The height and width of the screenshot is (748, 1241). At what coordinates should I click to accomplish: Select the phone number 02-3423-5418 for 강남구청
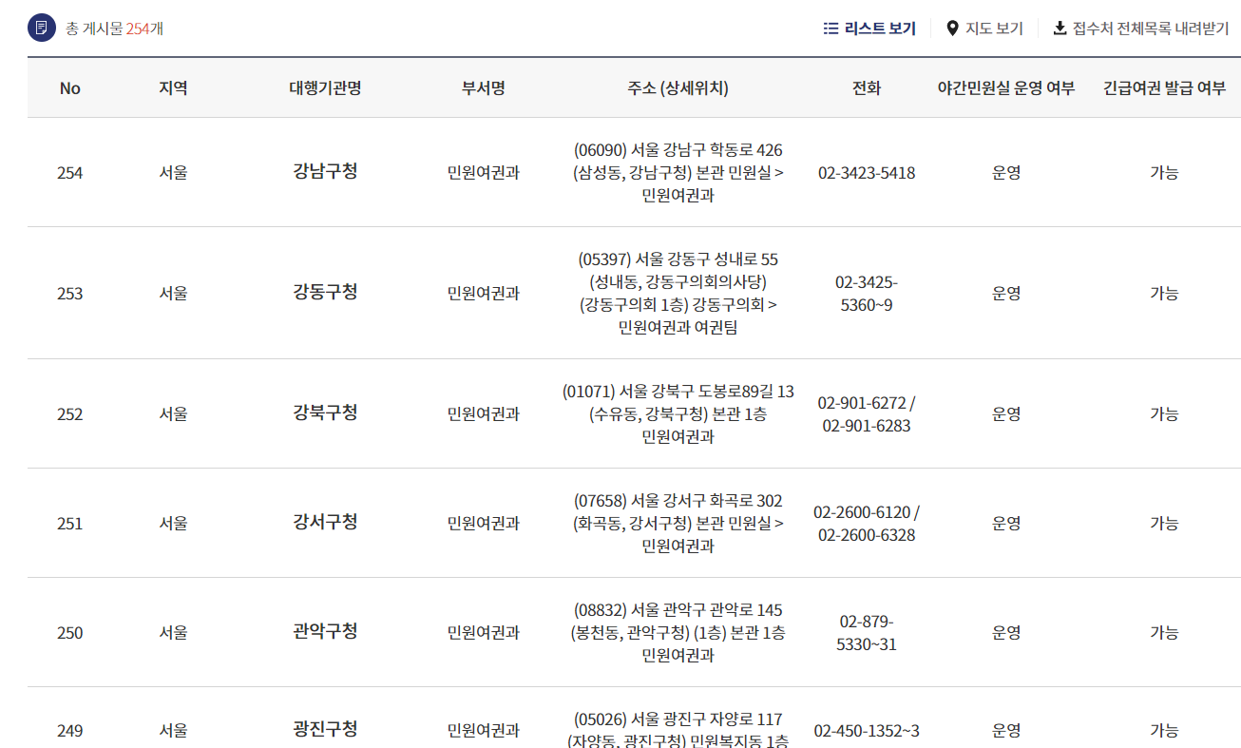(x=866, y=173)
